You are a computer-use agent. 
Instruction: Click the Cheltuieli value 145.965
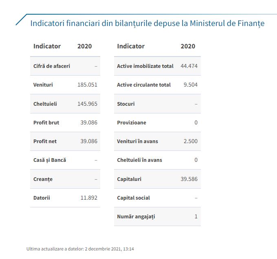pos(87,104)
